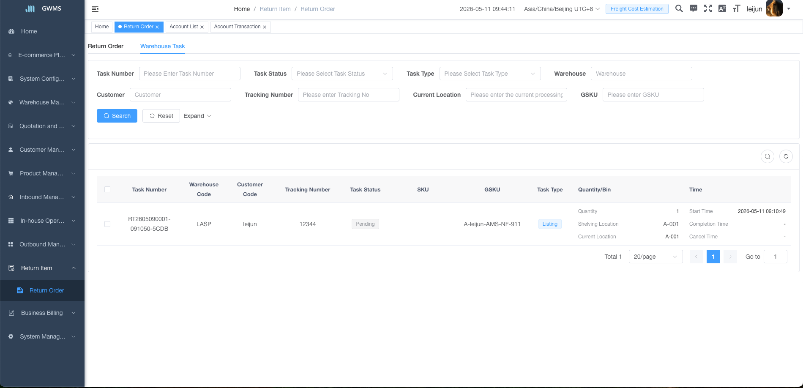Click the GWMS logo icon

30,8
